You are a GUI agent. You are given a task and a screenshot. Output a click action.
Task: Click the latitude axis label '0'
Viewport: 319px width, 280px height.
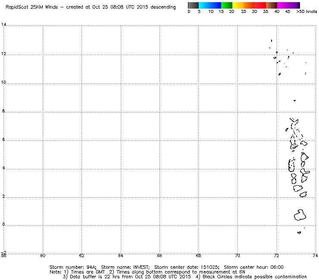[x=3, y=224]
